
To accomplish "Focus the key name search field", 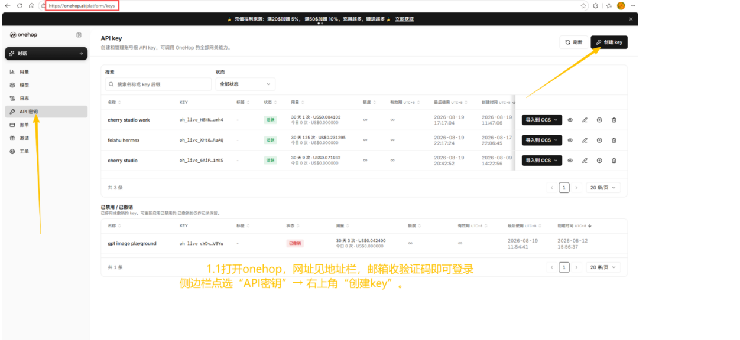I will [158, 84].
